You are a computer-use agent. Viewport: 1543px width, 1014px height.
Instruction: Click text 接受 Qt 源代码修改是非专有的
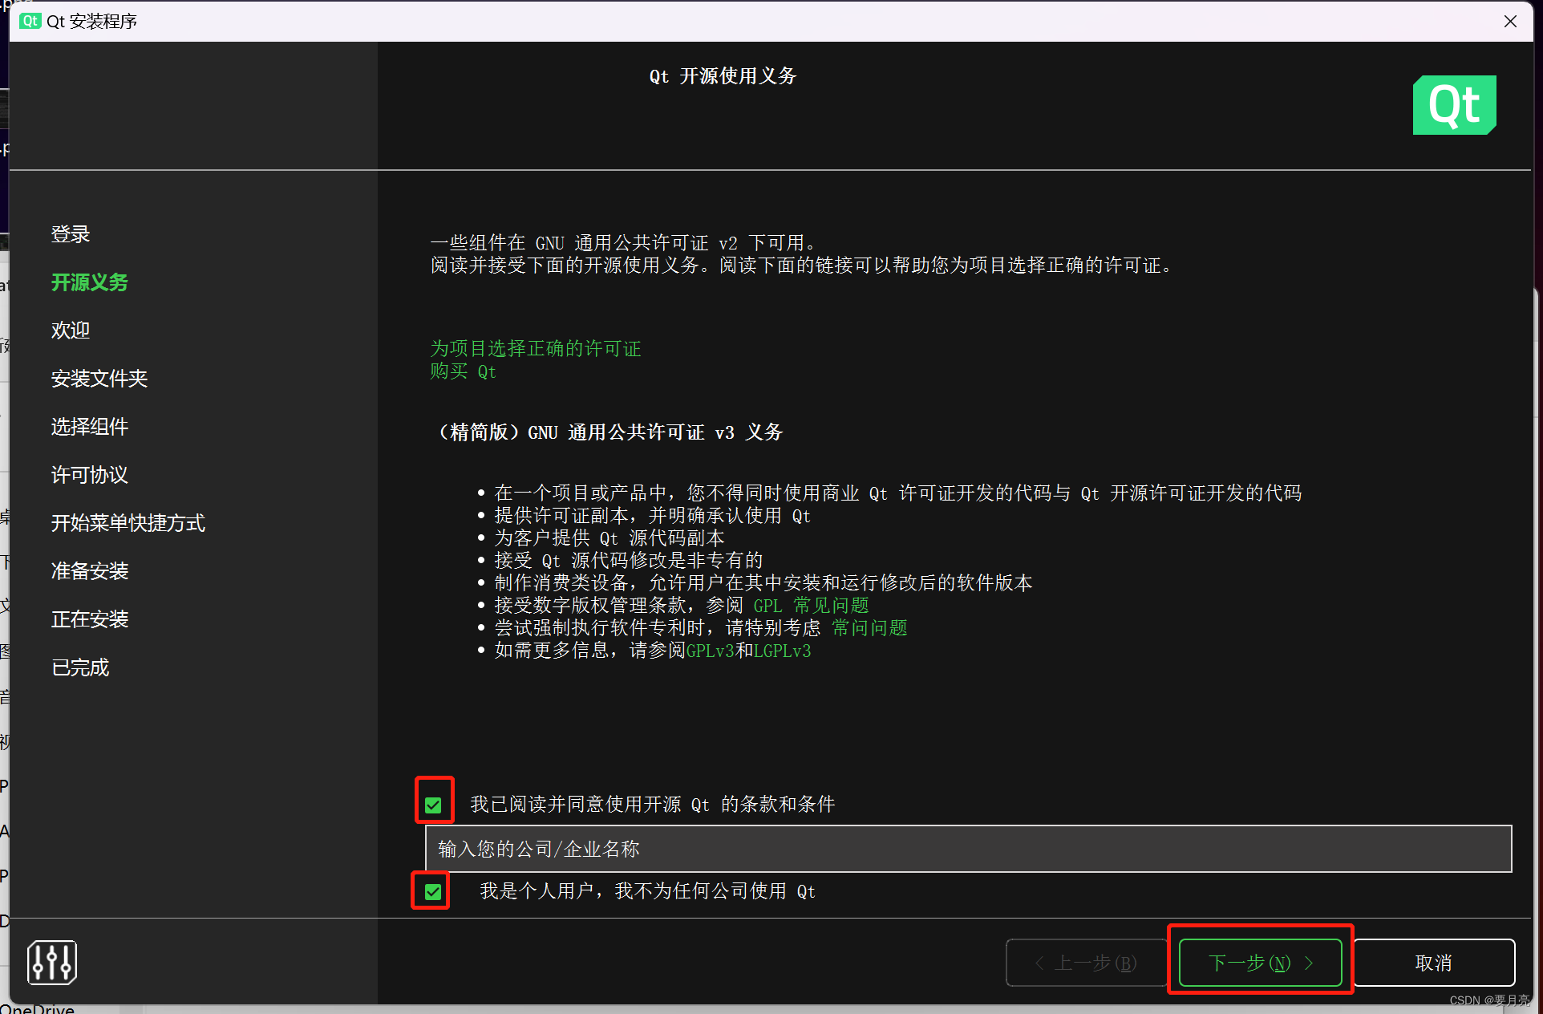pos(629,561)
